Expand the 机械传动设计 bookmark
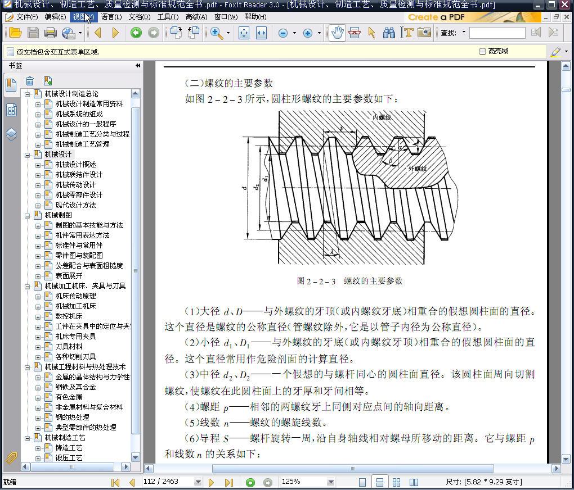This screenshot has height=490, width=574. tap(38, 185)
